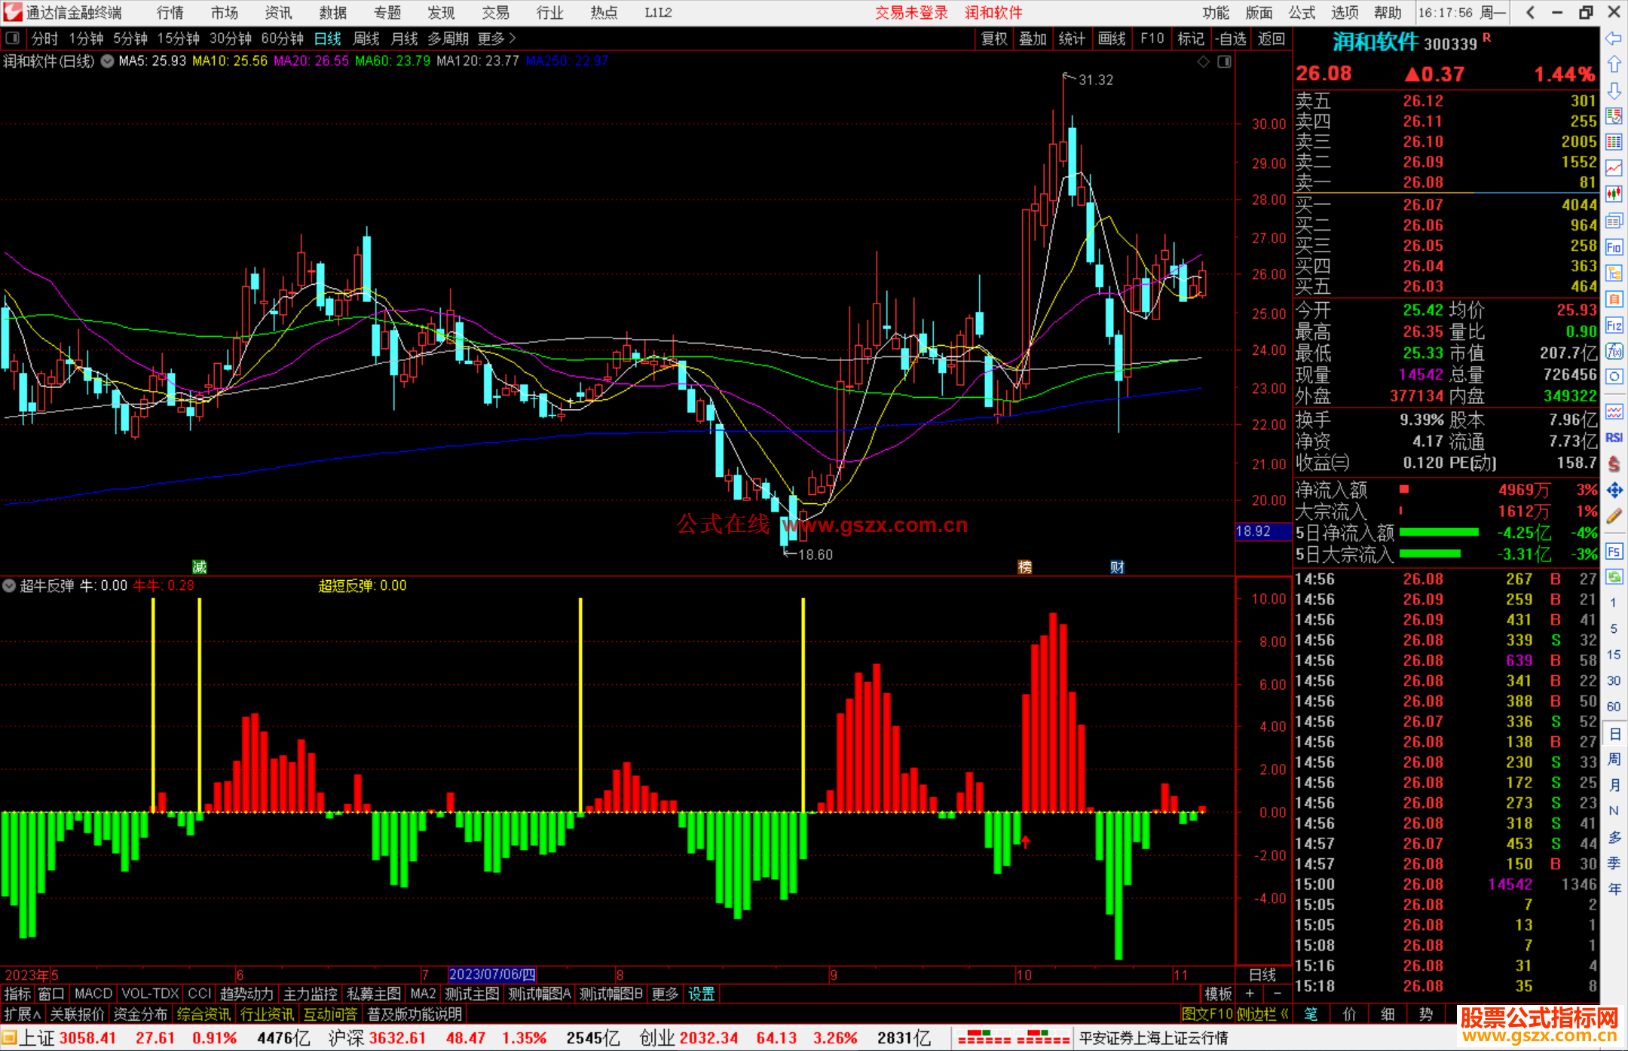Open the 行情 menu

[x=170, y=12]
